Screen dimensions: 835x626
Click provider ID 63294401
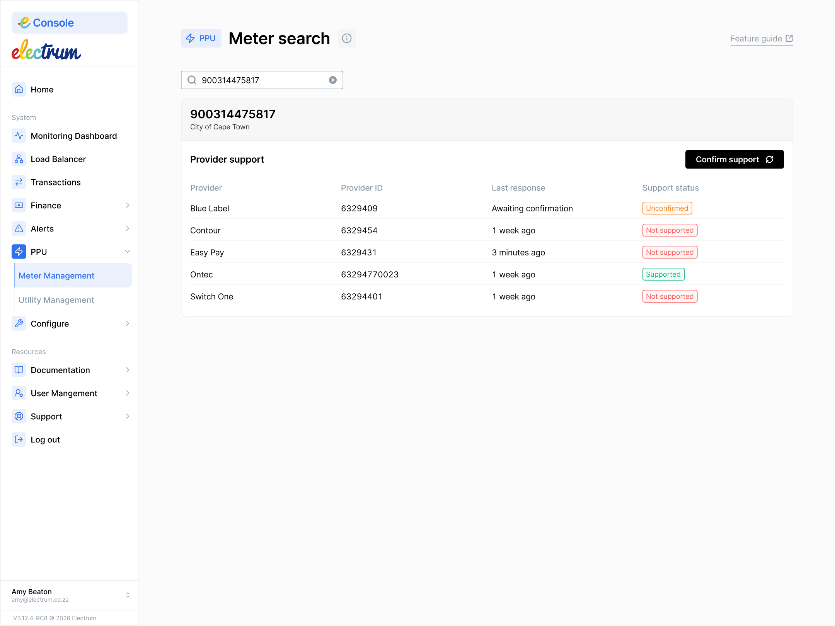(x=361, y=296)
